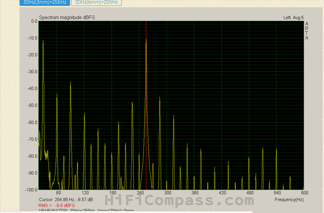Click the 240 Hz axis tick label
This screenshot has height=213, width=324.
140,193
